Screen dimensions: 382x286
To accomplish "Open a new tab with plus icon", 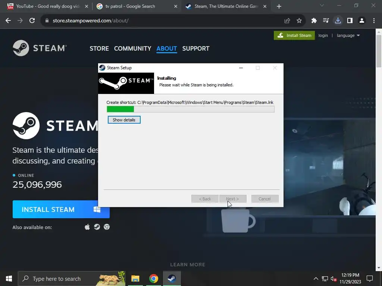I will click(279, 7).
